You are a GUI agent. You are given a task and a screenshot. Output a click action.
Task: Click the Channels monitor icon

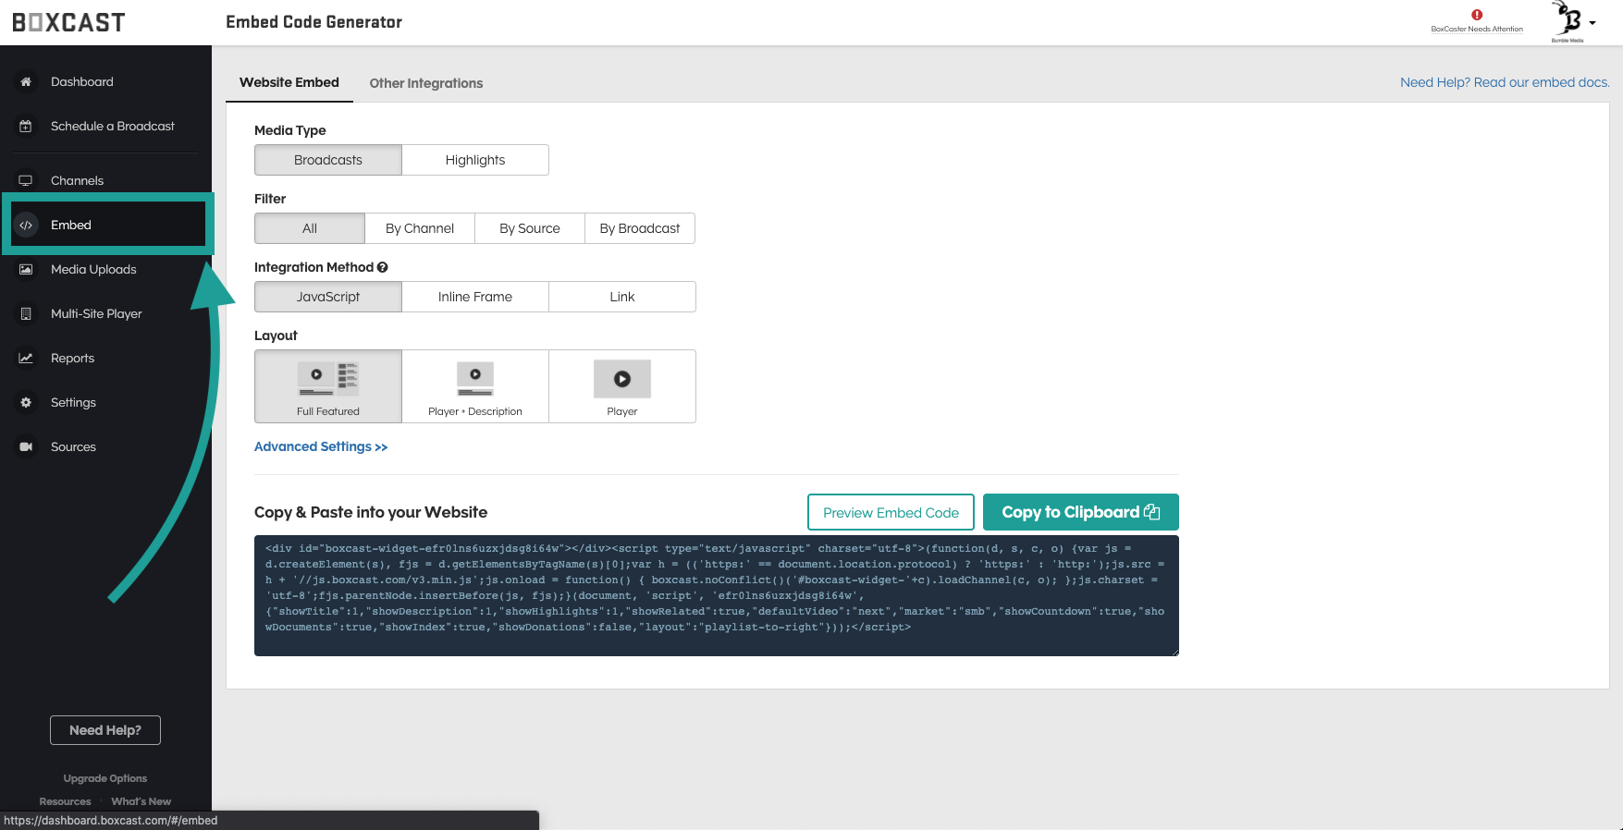pos(26,180)
